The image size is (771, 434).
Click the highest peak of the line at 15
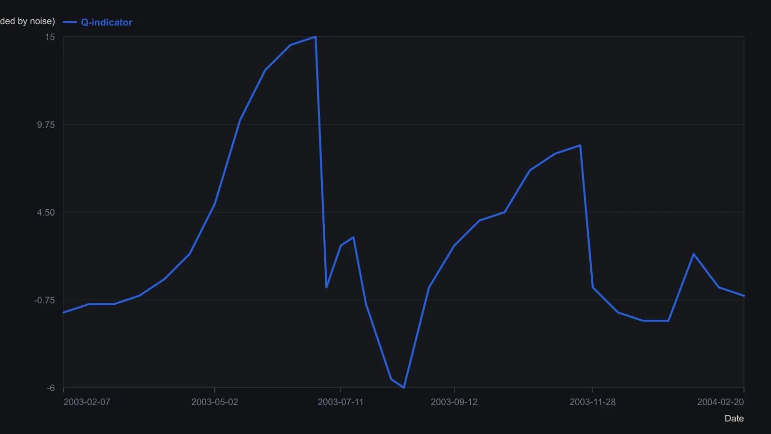pos(316,37)
